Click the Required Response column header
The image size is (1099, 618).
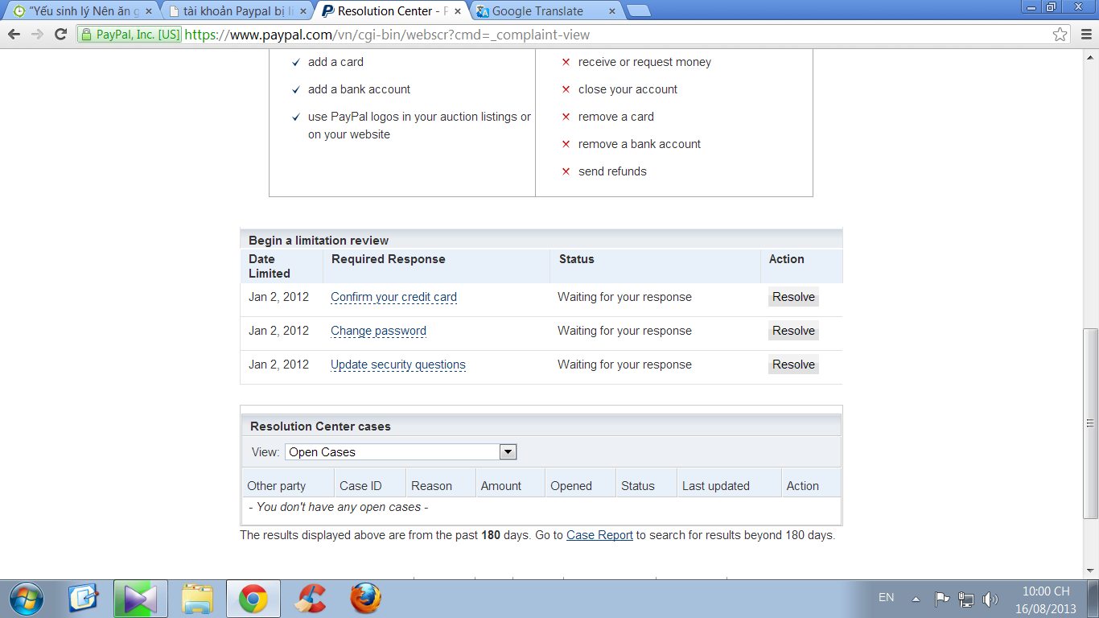point(389,259)
